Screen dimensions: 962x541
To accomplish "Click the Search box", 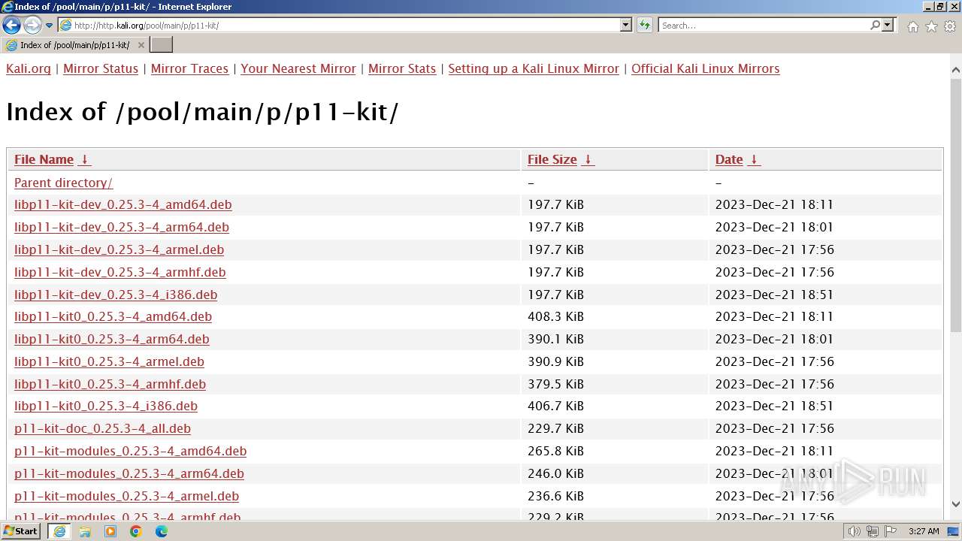I will (764, 25).
